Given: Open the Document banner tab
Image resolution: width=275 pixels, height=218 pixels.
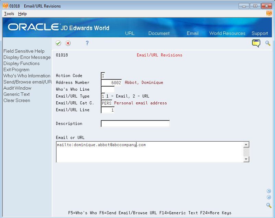Looking at the screenshot, I should pyautogui.click(x=159, y=33).
